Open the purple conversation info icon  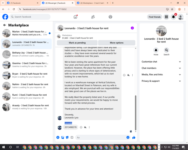(132, 28)
